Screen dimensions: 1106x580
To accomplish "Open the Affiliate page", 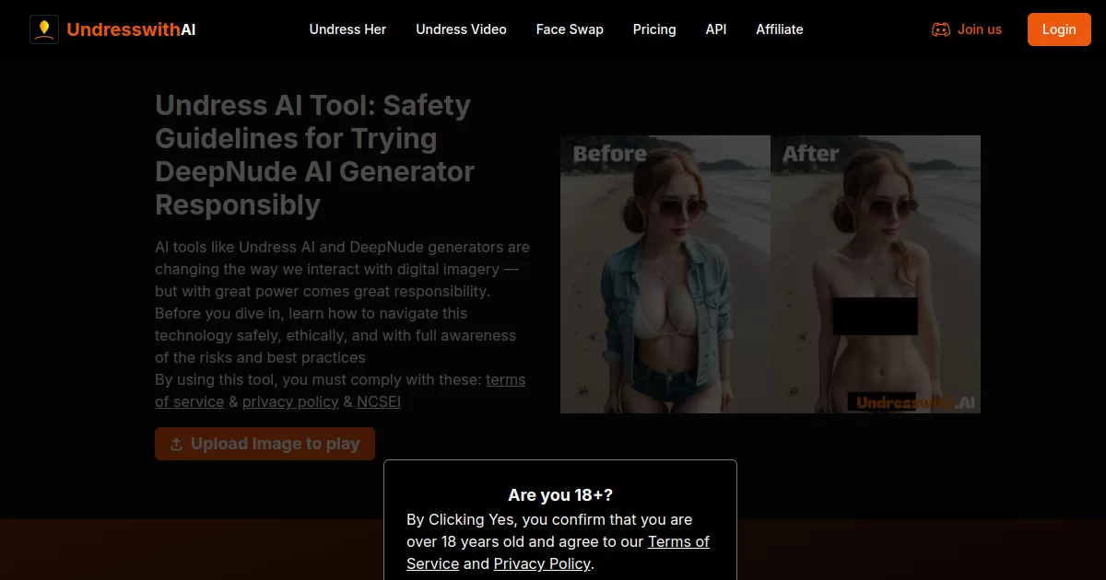I will pyautogui.click(x=779, y=29).
